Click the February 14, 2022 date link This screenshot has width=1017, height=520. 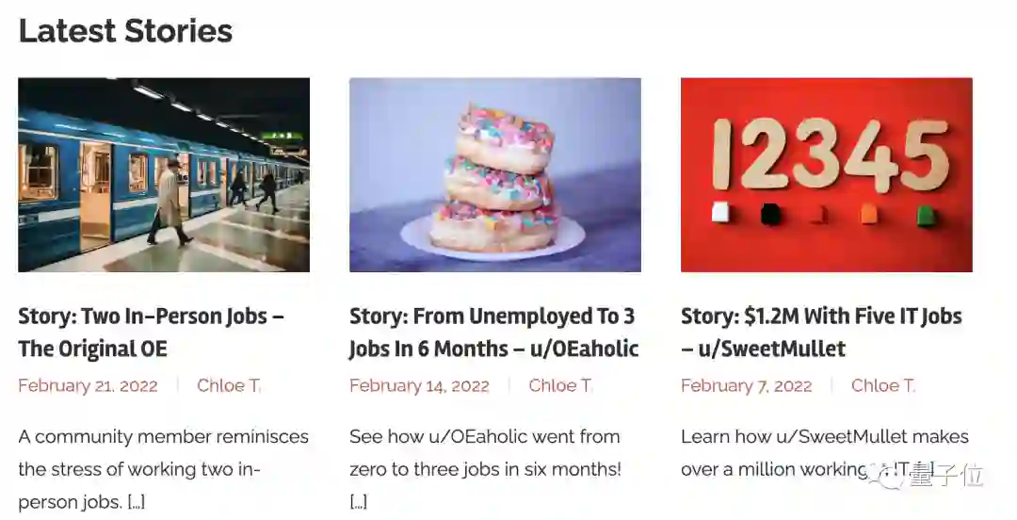tap(419, 385)
